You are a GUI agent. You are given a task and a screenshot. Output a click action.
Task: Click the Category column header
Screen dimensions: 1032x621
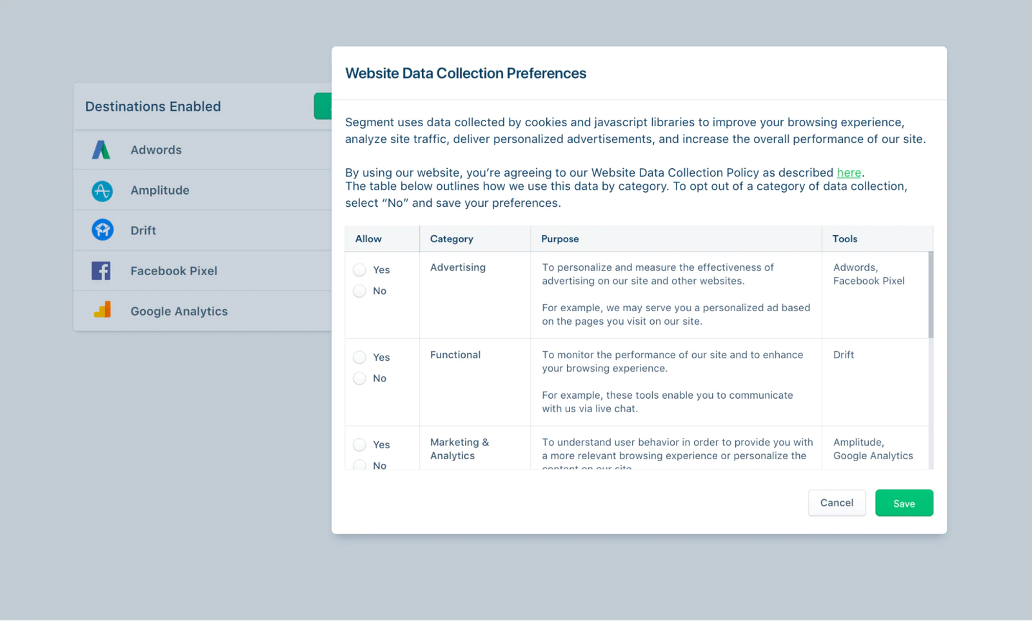tap(451, 239)
